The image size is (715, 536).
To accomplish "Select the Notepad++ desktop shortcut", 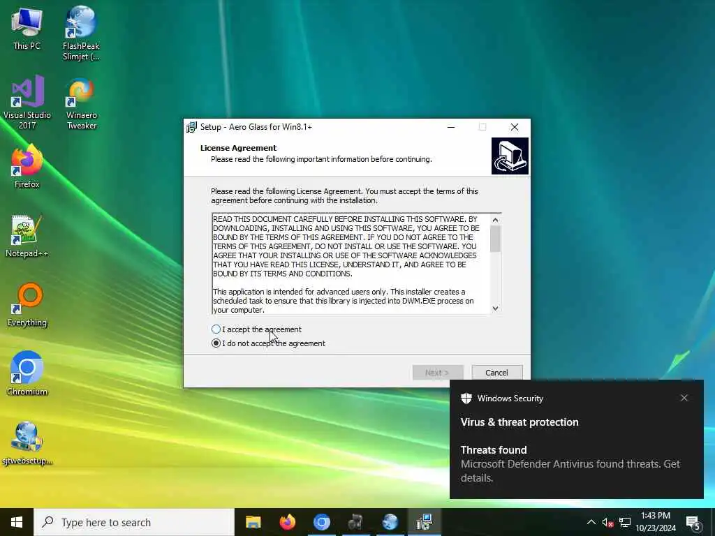I will pyautogui.click(x=27, y=236).
